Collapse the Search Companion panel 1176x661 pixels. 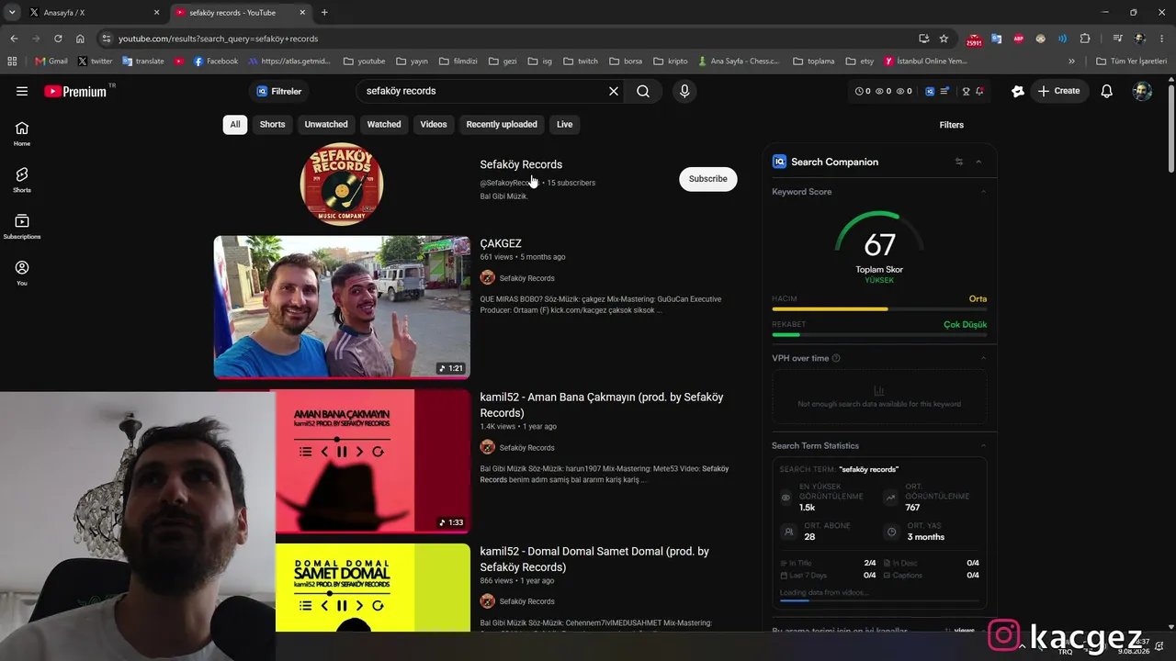point(978,162)
